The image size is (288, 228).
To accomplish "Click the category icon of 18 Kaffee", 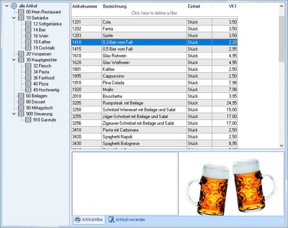I will pyautogui.click(x=28, y=42).
